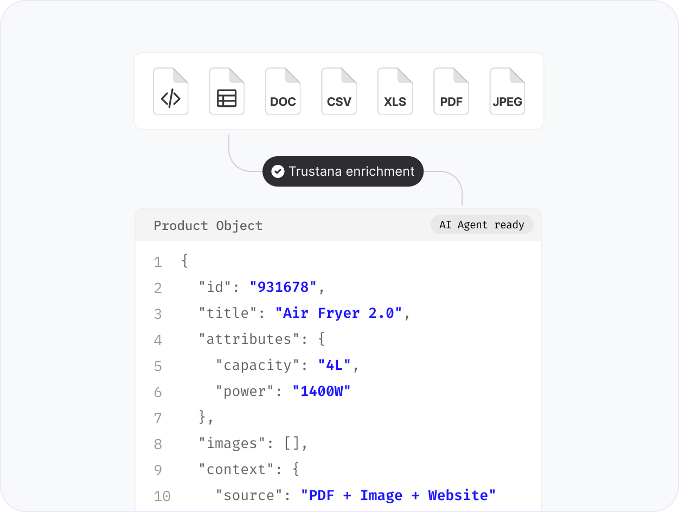Click the "1400W" power value

click(x=322, y=391)
